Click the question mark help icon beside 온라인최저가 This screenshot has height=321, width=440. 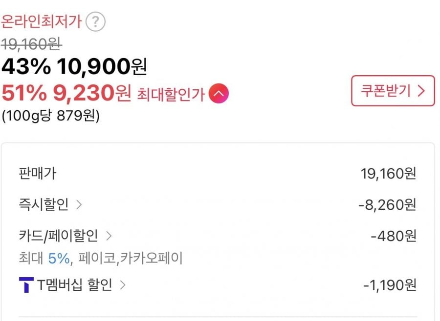tap(95, 21)
